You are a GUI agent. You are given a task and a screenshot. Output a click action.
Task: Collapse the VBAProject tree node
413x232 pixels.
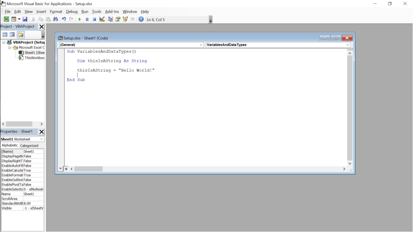click(x=4, y=42)
